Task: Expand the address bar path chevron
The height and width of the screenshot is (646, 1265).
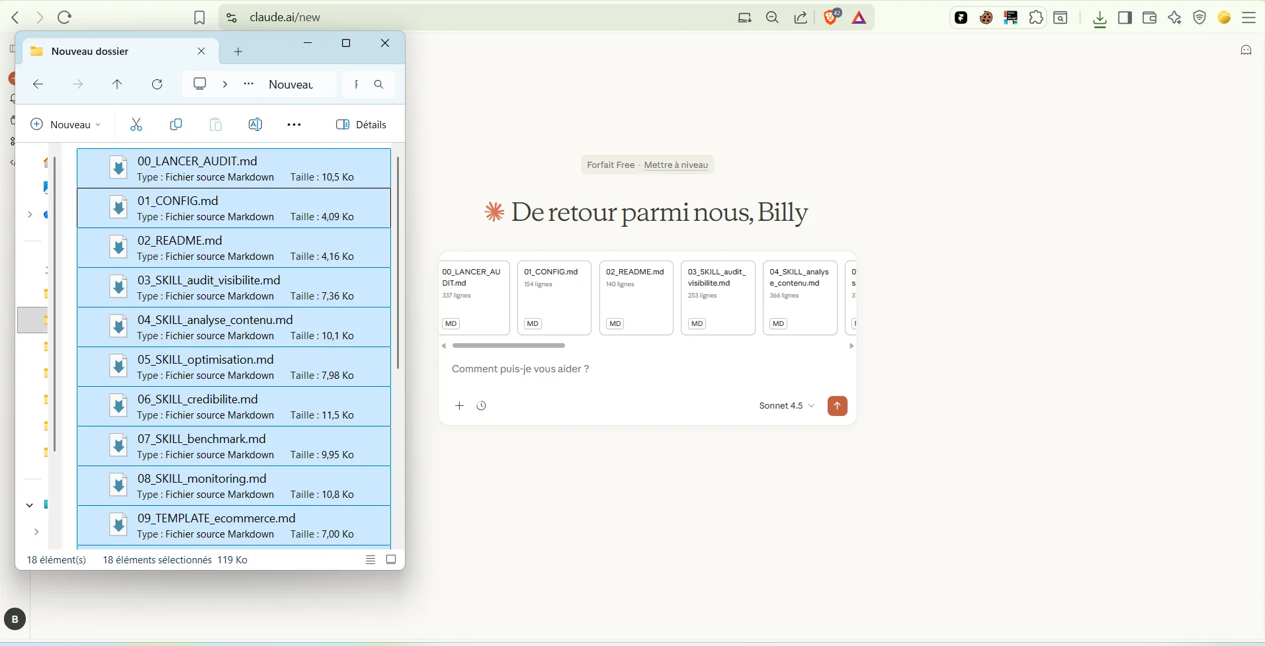Action: [225, 84]
